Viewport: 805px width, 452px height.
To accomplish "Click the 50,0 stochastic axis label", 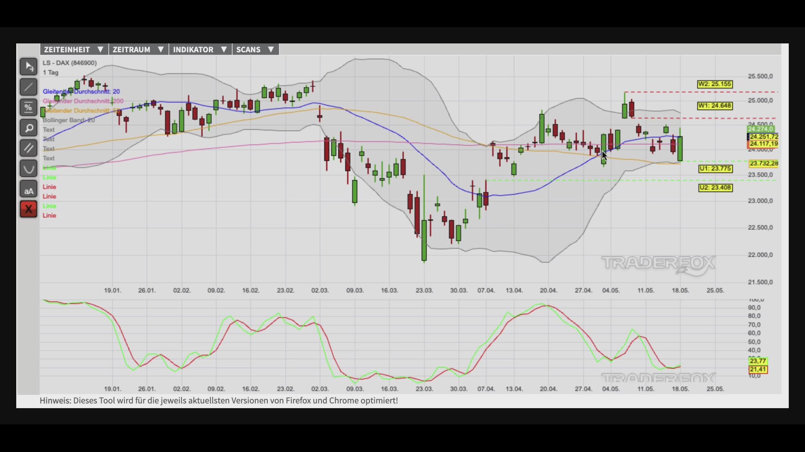I will pos(754,342).
